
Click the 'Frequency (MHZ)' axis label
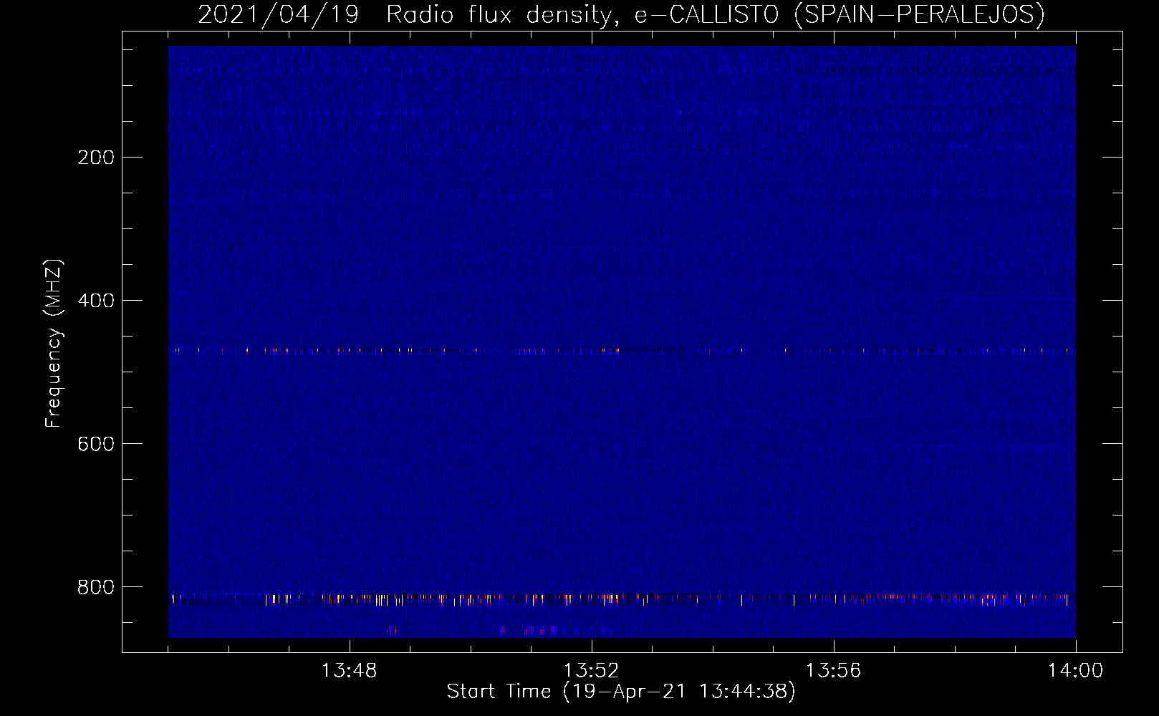pos(54,344)
